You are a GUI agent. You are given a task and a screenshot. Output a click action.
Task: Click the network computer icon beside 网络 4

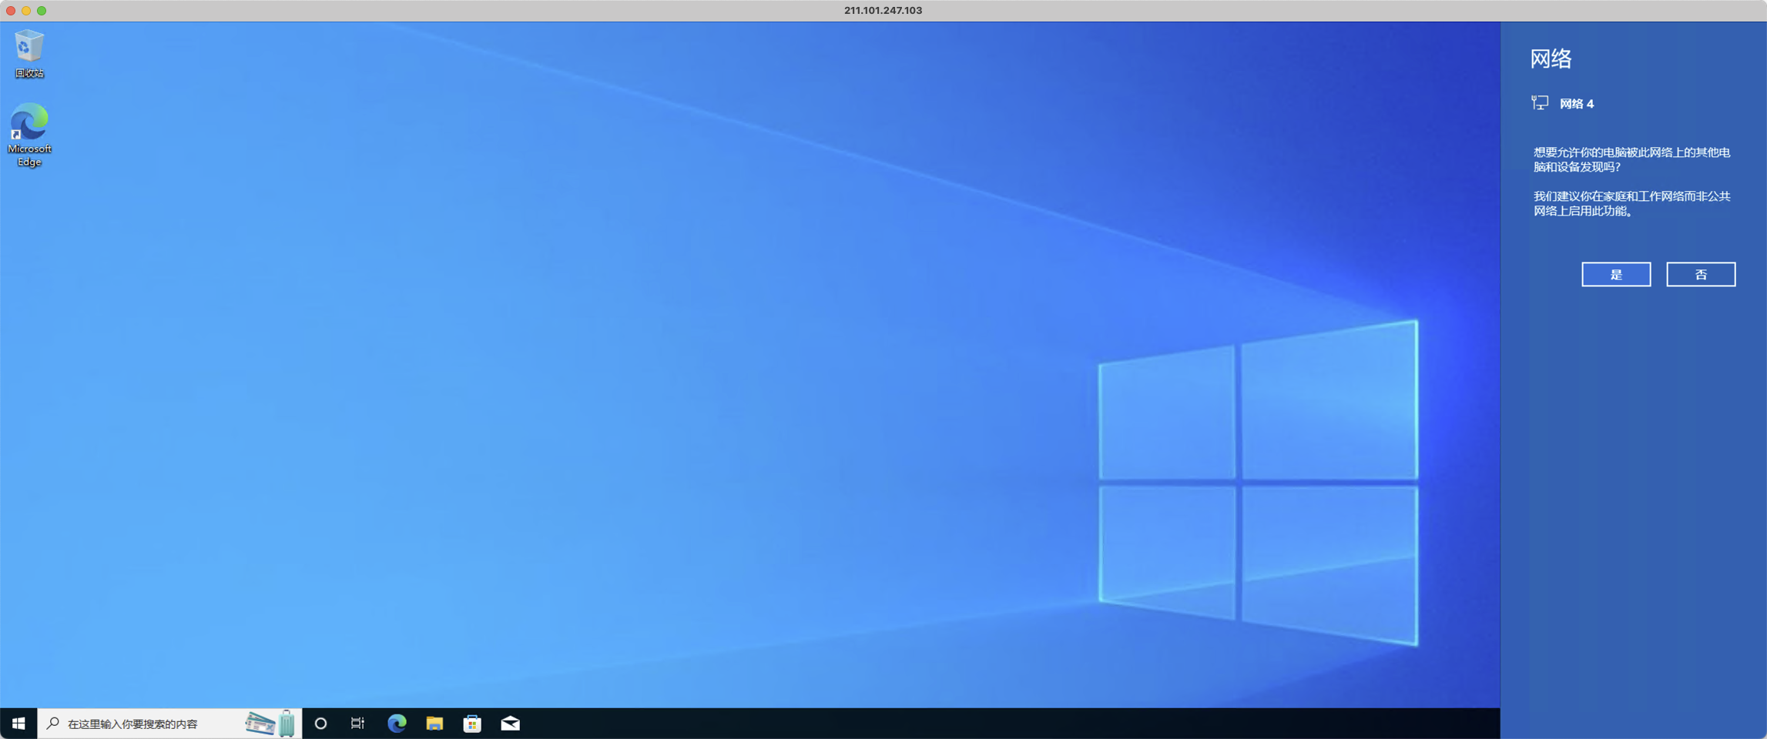tap(1540, 103)
